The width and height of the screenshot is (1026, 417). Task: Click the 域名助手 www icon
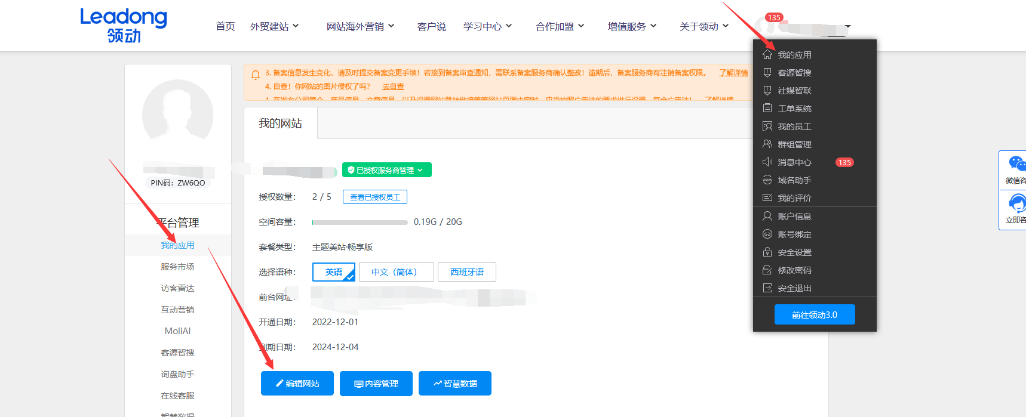[x=767, y=180]
